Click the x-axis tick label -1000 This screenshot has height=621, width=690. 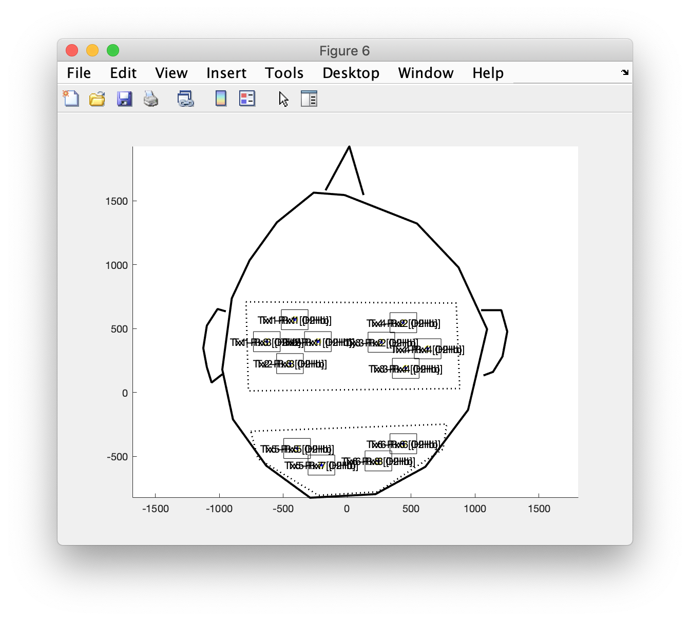coord(219,509)
